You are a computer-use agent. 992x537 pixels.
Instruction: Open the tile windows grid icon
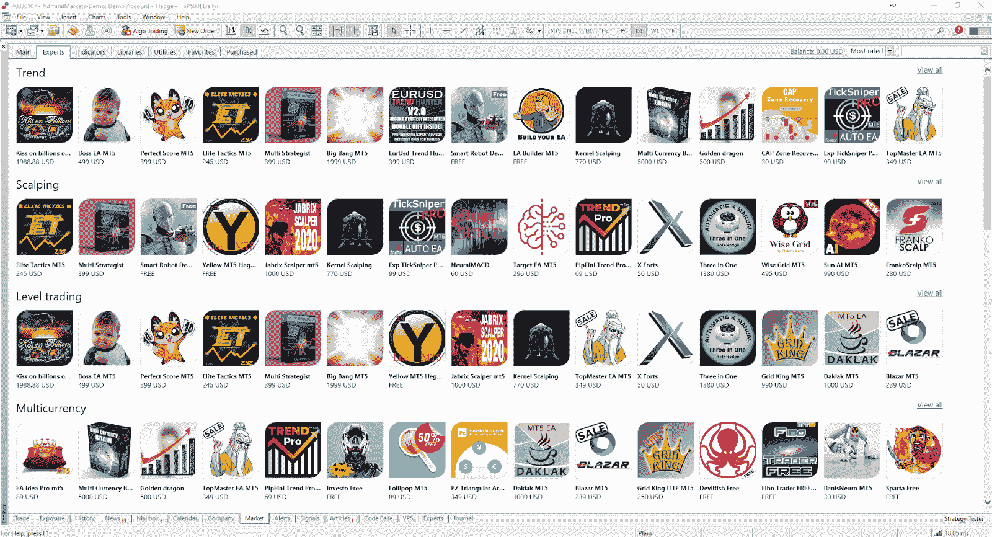click(x=317, y=30)
